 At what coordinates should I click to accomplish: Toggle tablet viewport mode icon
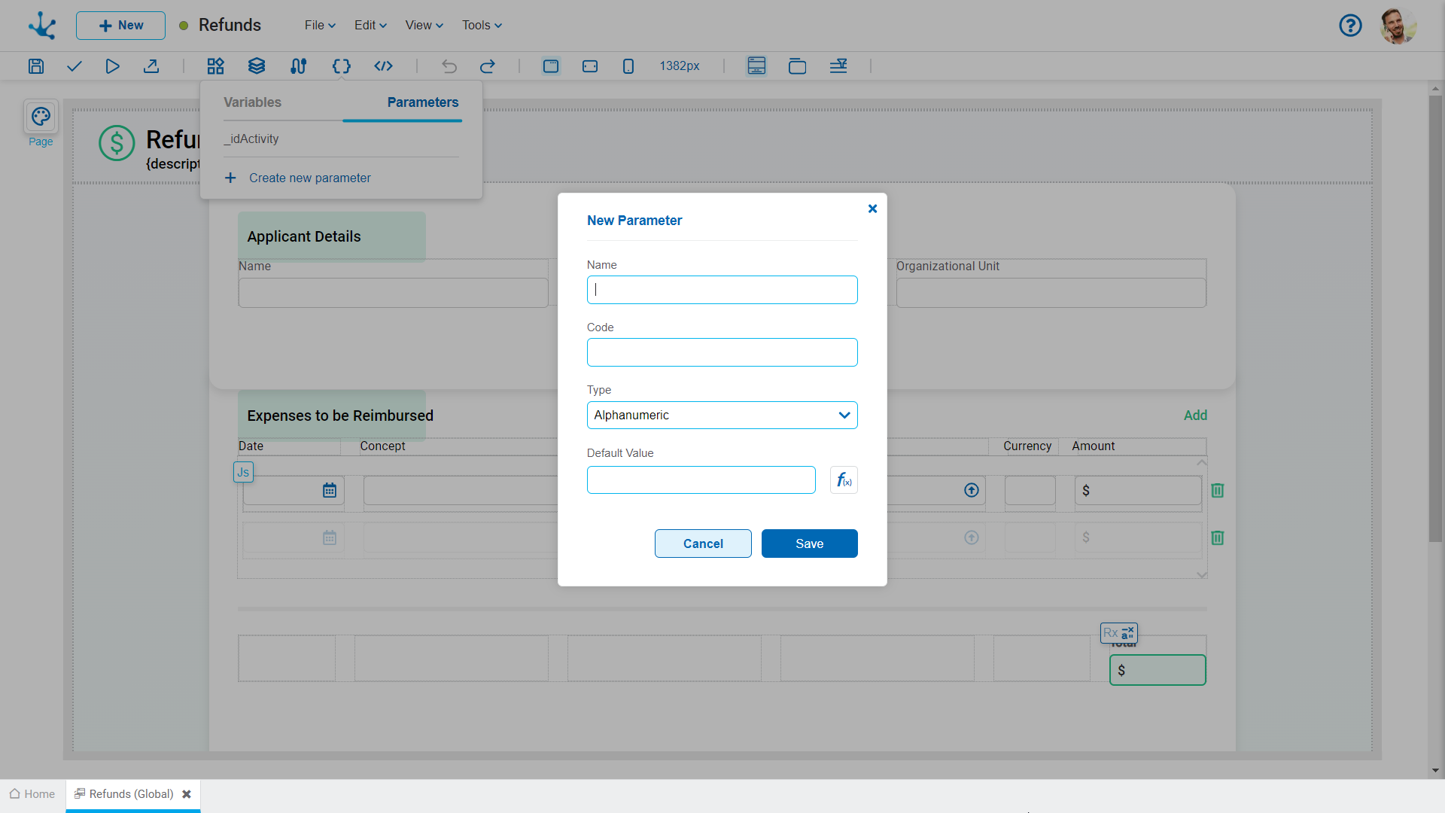click(590, 66)
